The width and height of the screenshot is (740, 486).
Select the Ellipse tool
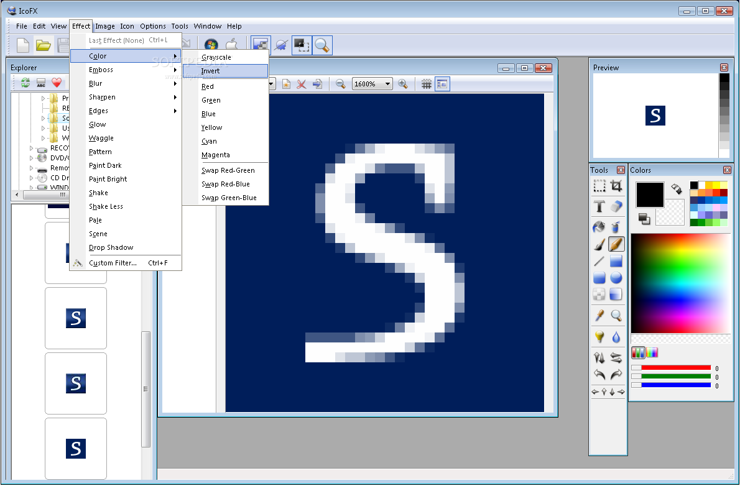pyautogui.click(x=616, y=278)
